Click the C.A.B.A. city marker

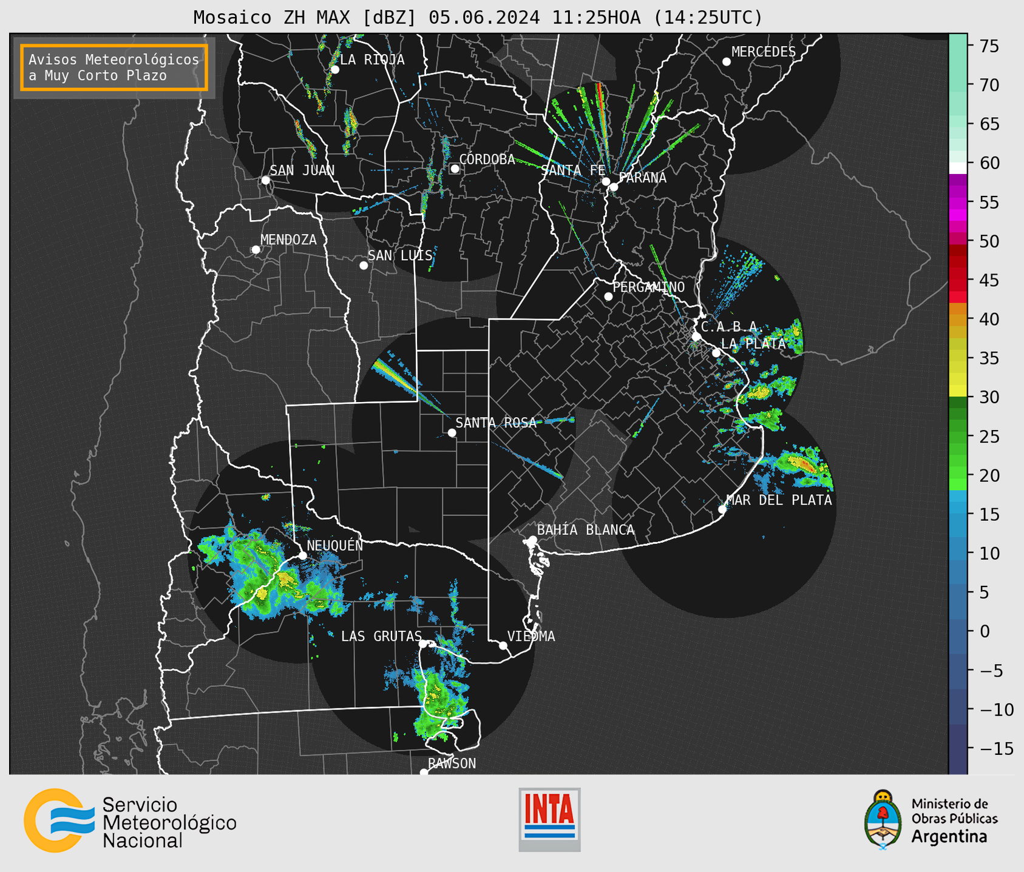pos(697,337)
